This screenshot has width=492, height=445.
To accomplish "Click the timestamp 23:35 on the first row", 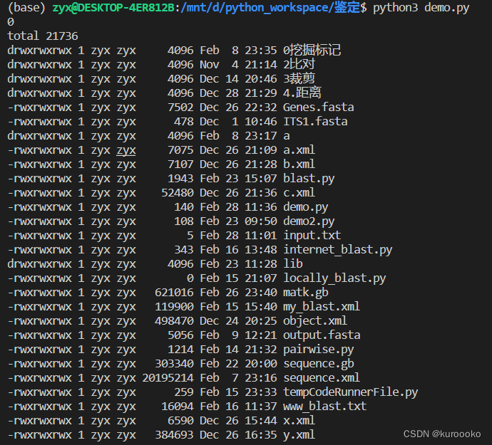I will tap(261, 50).
